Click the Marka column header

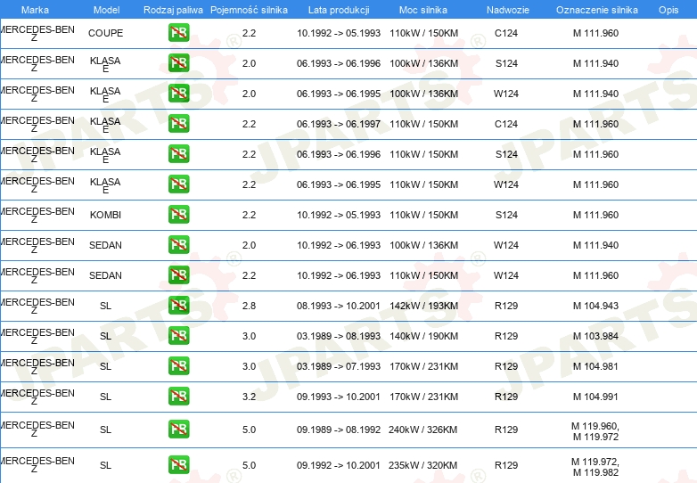[35, 10]
